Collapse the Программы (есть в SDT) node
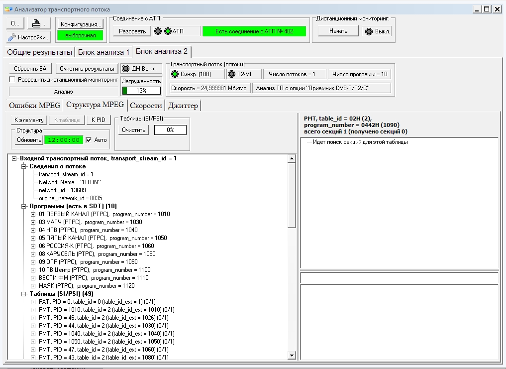The height and width of the screenshot is (369, 506). [x=23, y=206]
